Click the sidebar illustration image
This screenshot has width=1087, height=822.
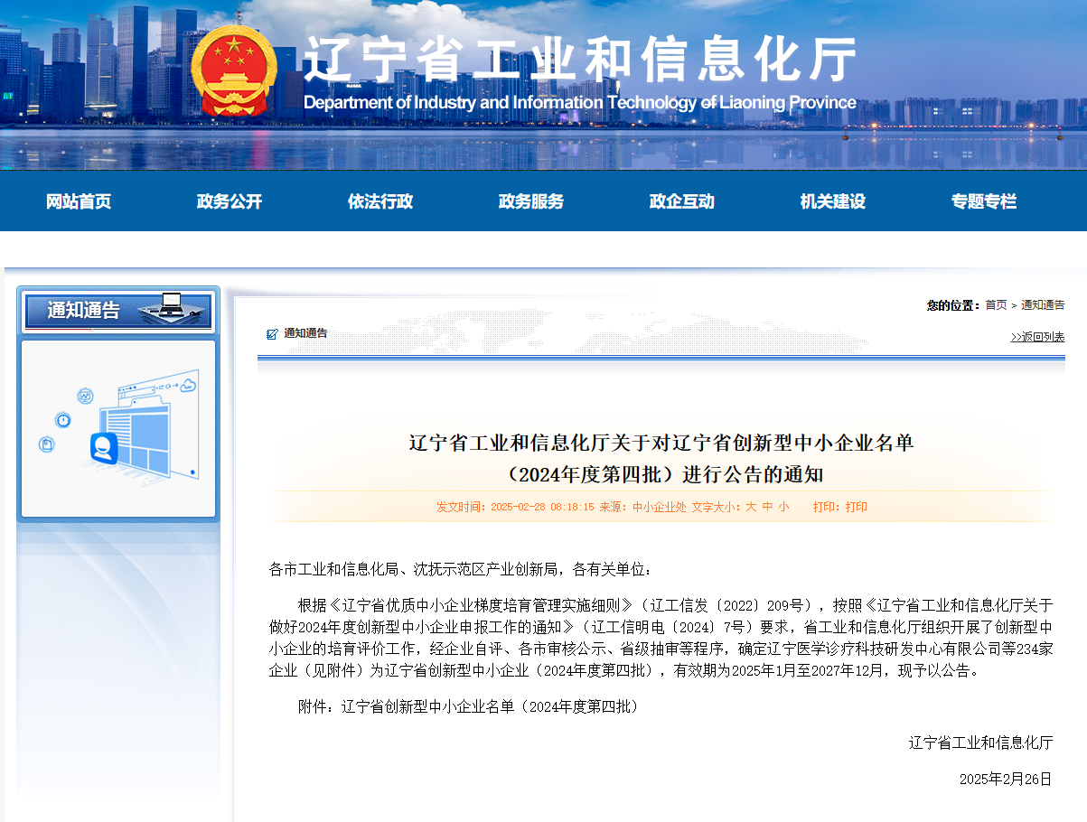coord(118,428)
